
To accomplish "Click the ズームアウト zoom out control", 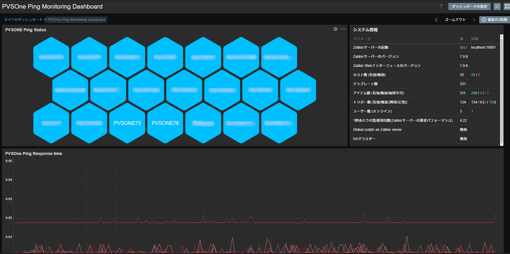I will click(455, 20).
